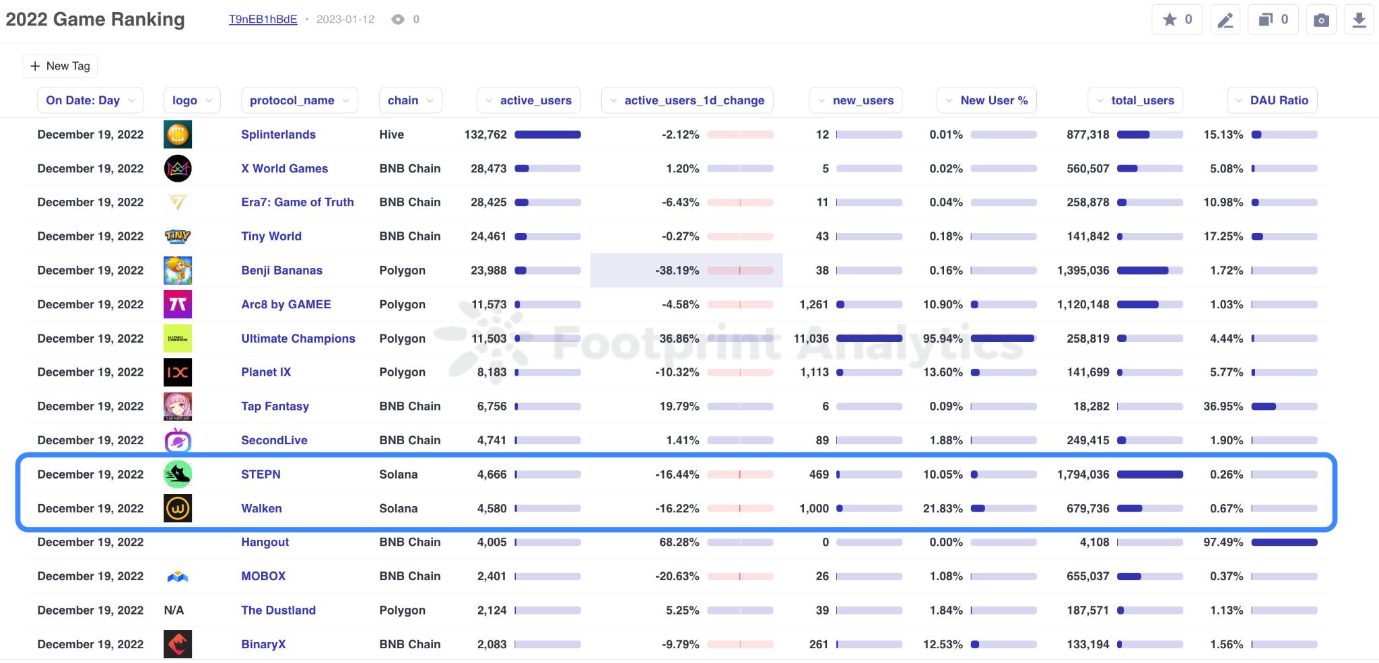
Task: Open the STEPN protocol link
Action: click(x=261, y=474)
